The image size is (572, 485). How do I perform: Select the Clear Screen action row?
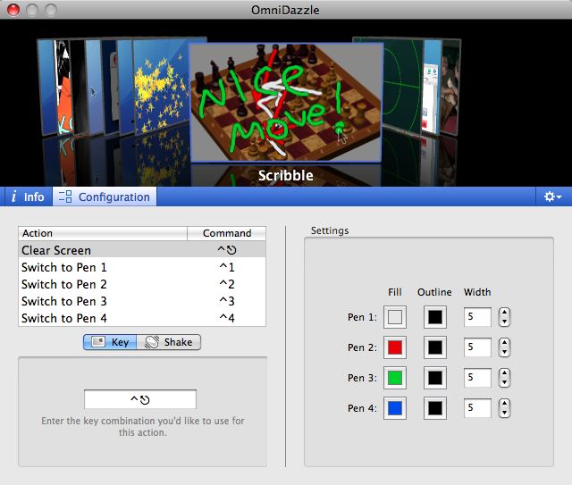[x=142, y=250]
